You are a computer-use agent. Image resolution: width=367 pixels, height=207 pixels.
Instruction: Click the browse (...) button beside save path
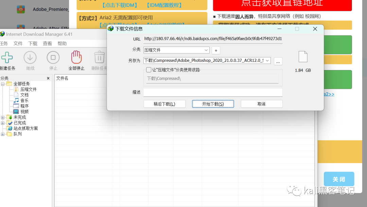(278, 61)
